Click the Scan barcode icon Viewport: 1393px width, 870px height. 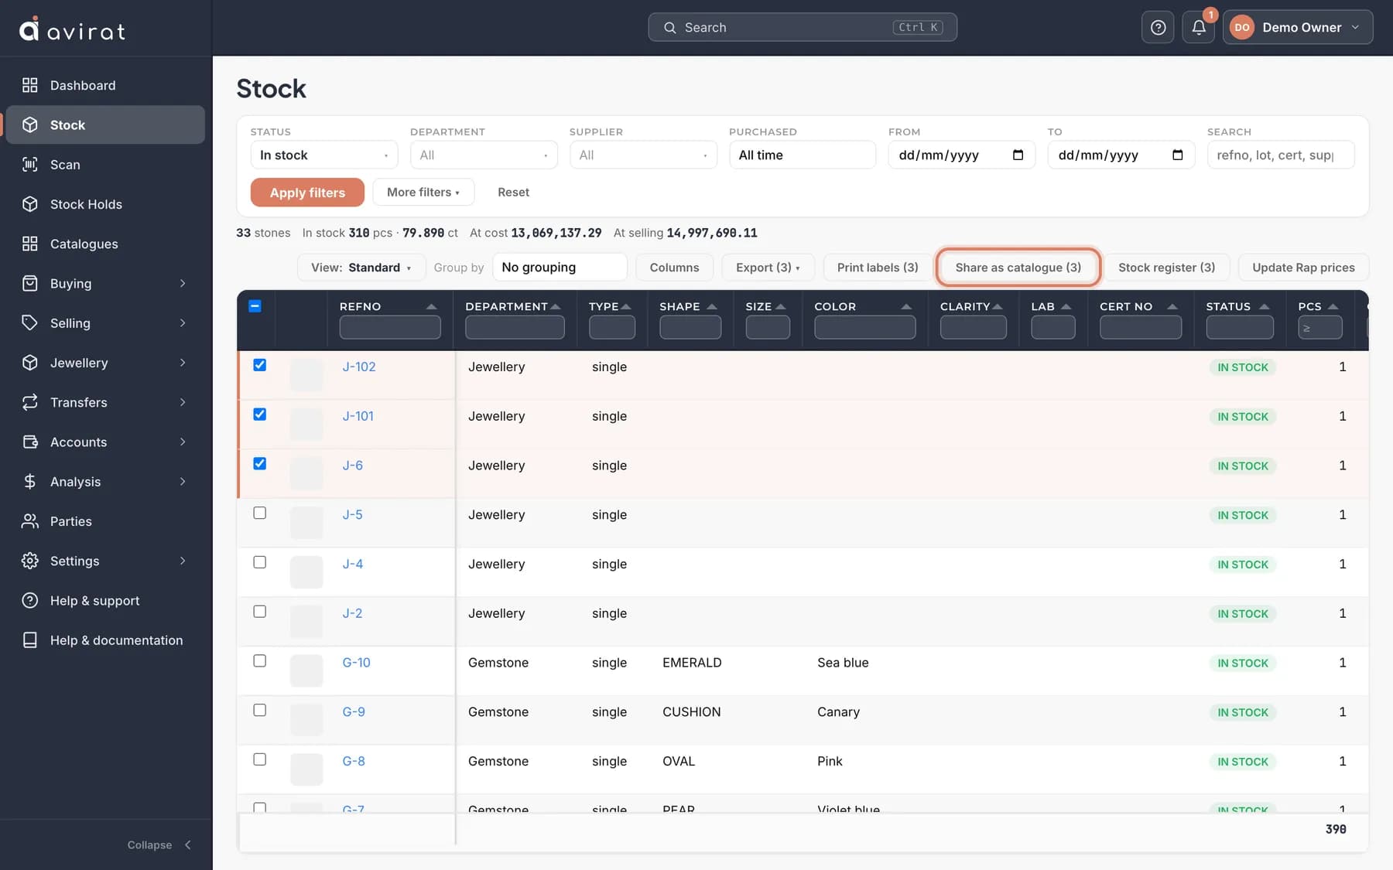tap(29, 164)
